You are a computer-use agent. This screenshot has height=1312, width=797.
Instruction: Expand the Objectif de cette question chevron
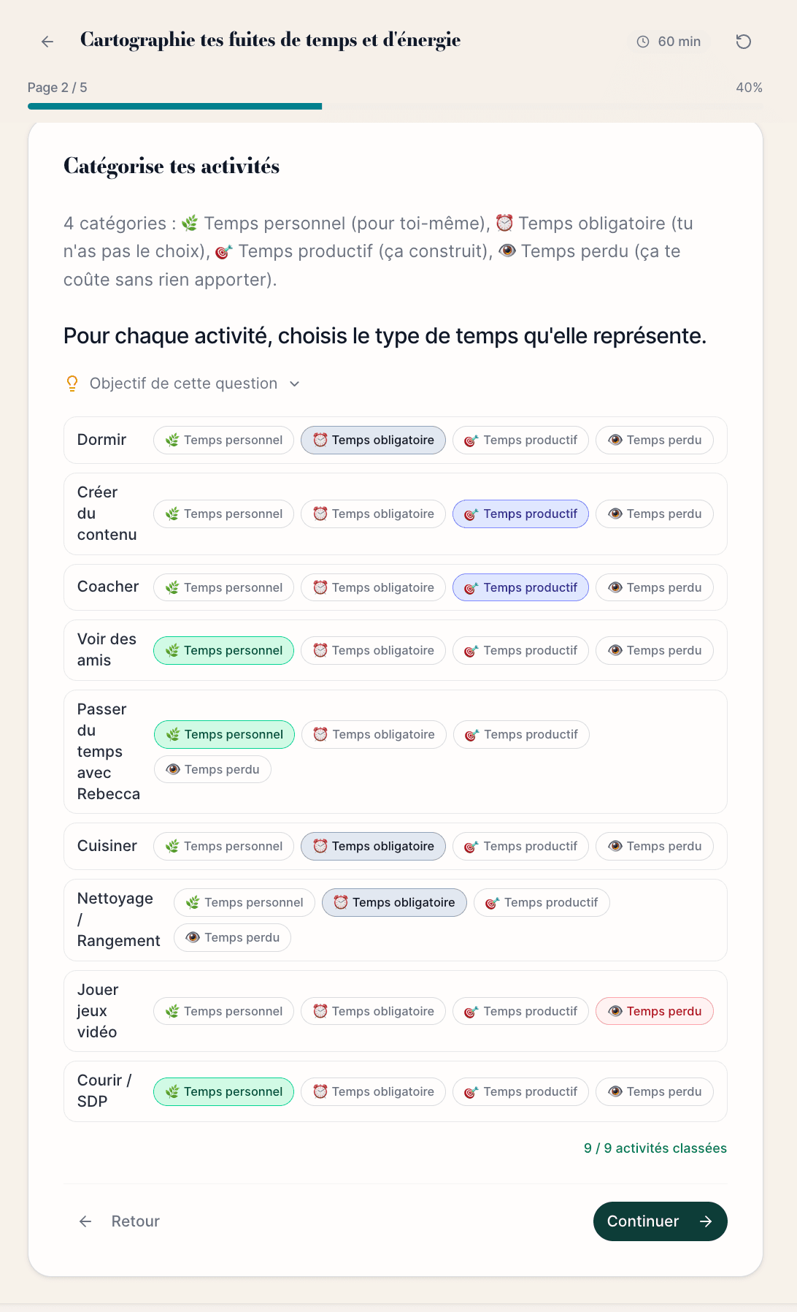point(295,384)
